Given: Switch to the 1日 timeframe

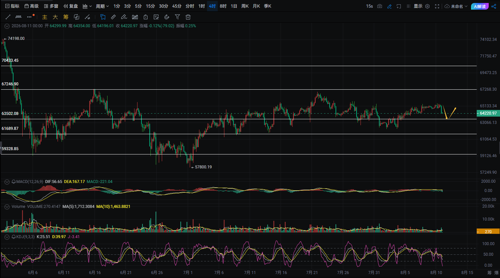Looking at the screenshot, I should [234, 6].
